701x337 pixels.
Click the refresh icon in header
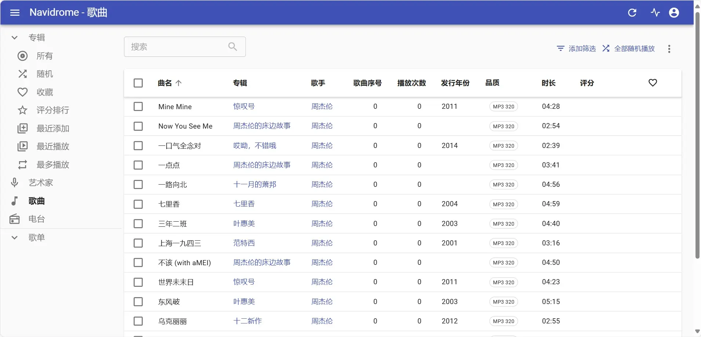(x=632, y=13)
